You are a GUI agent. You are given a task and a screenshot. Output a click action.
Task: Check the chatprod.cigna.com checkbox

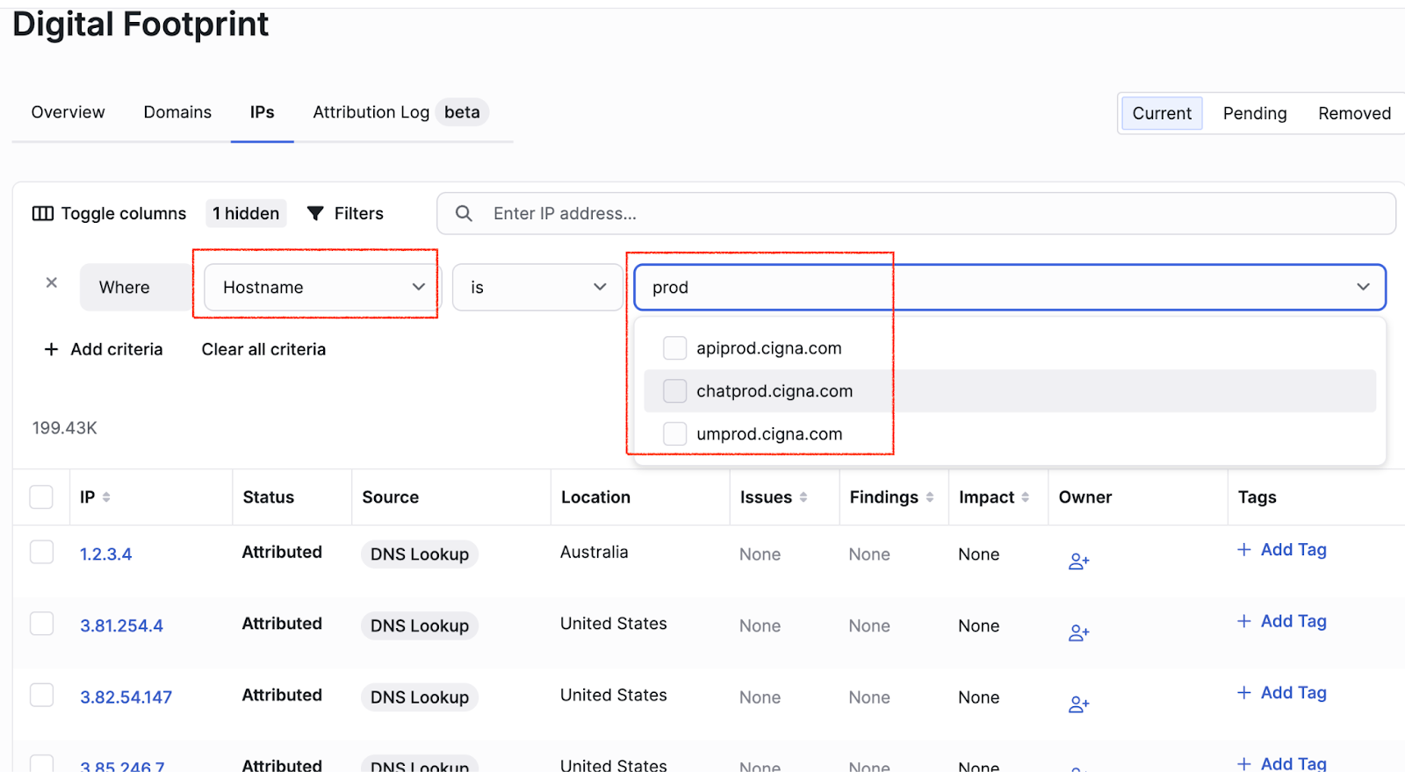click(674, 391)
